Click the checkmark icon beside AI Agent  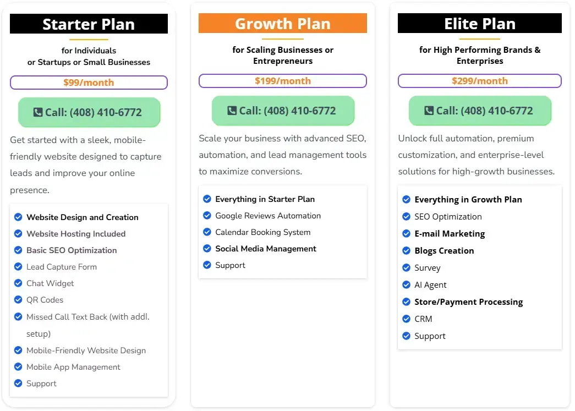pyautogui.click(x=406, y=284)
